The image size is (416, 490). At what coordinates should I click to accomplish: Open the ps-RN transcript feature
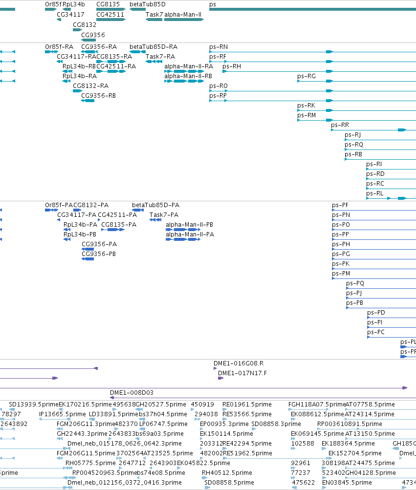click(312, 52)
